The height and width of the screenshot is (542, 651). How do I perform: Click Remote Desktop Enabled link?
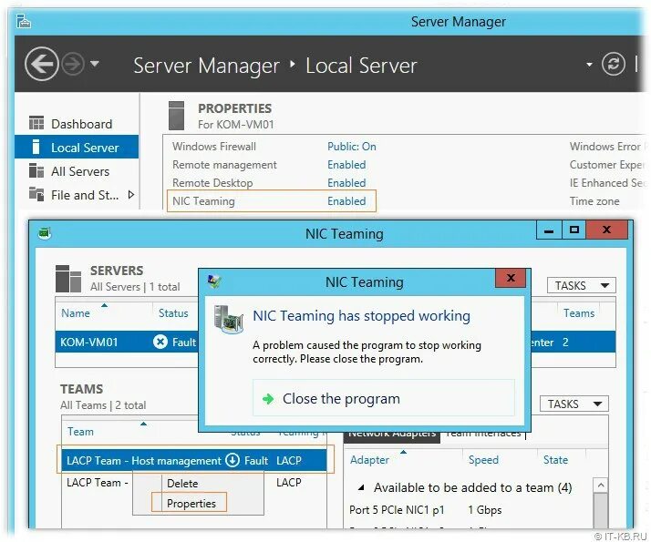coord(346,183)
